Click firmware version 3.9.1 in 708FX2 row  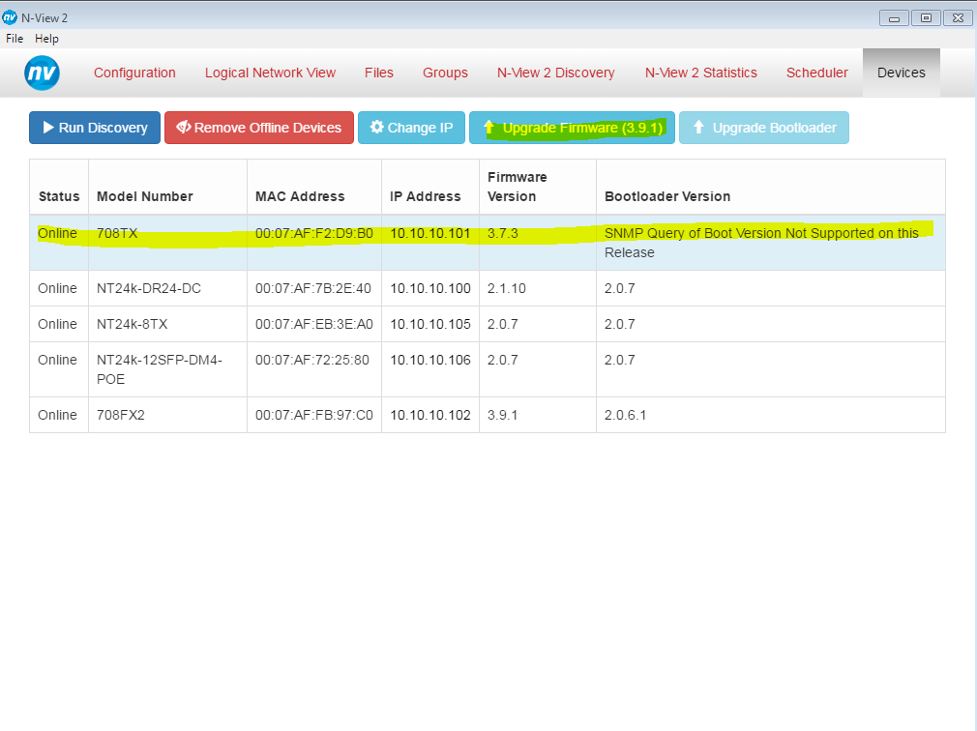tap(503, 416)
